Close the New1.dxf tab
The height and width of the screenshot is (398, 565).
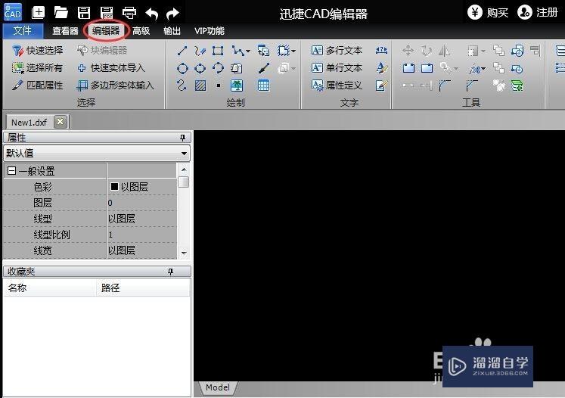[61, 122]
